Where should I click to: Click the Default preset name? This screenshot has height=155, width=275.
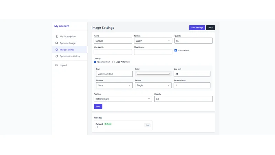point(99,124)
